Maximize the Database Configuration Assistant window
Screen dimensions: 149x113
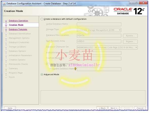[x=137, y=3]
